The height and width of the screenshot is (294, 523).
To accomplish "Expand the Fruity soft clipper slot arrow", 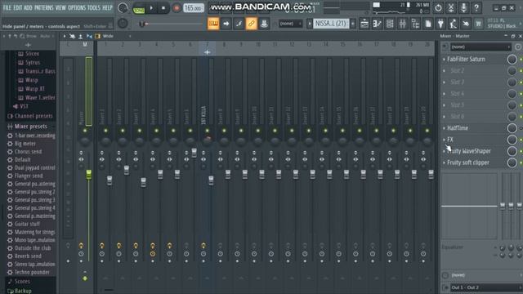I will (444, 163).
